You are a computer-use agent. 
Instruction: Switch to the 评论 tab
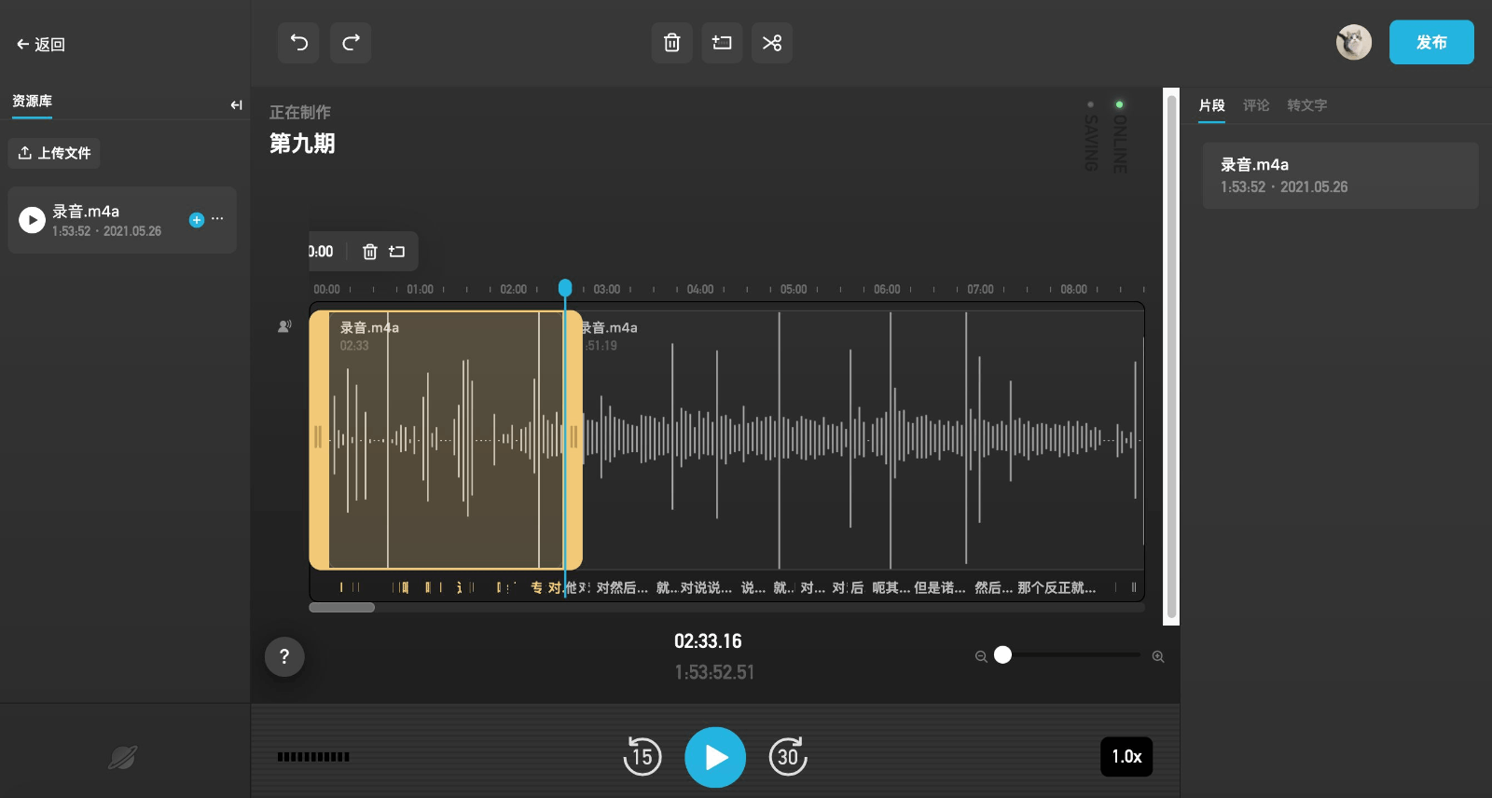(1256, 105)
